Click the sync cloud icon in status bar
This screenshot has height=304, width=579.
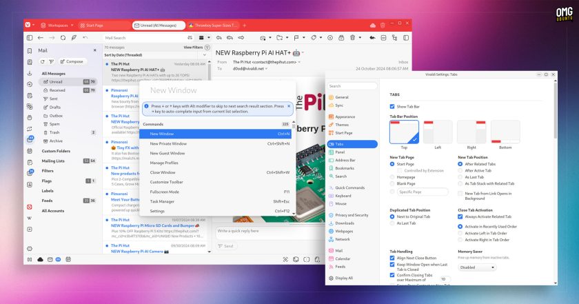tap(40, 259)
